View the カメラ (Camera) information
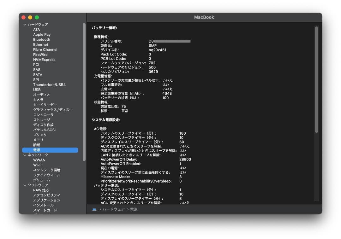The width and height of the screenshot is (341, 239). pos(38,100)
